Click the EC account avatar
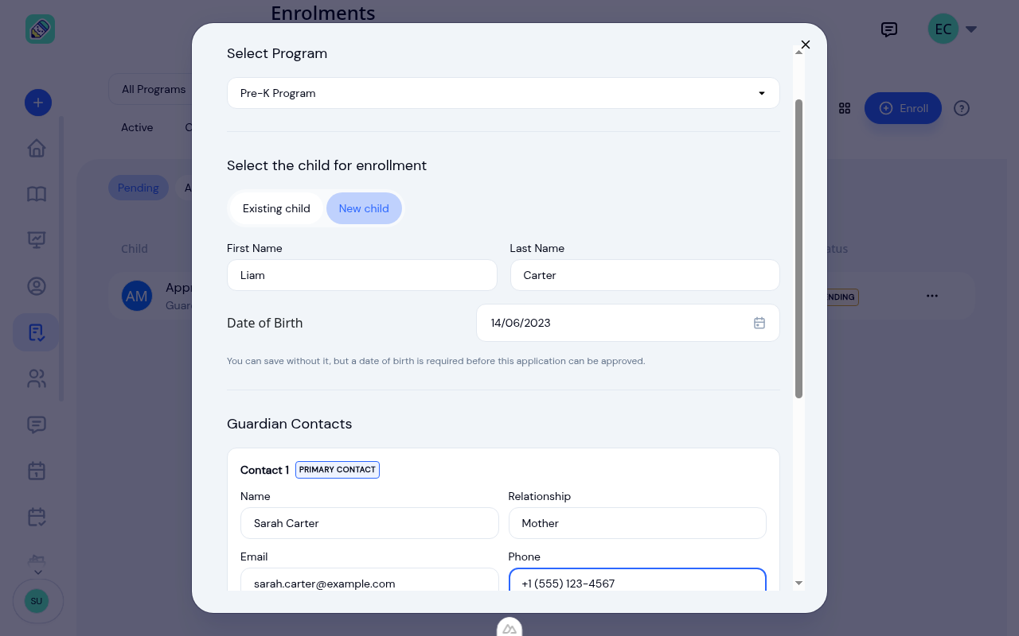Screen dimensions: 1019x636 [943, 29]
